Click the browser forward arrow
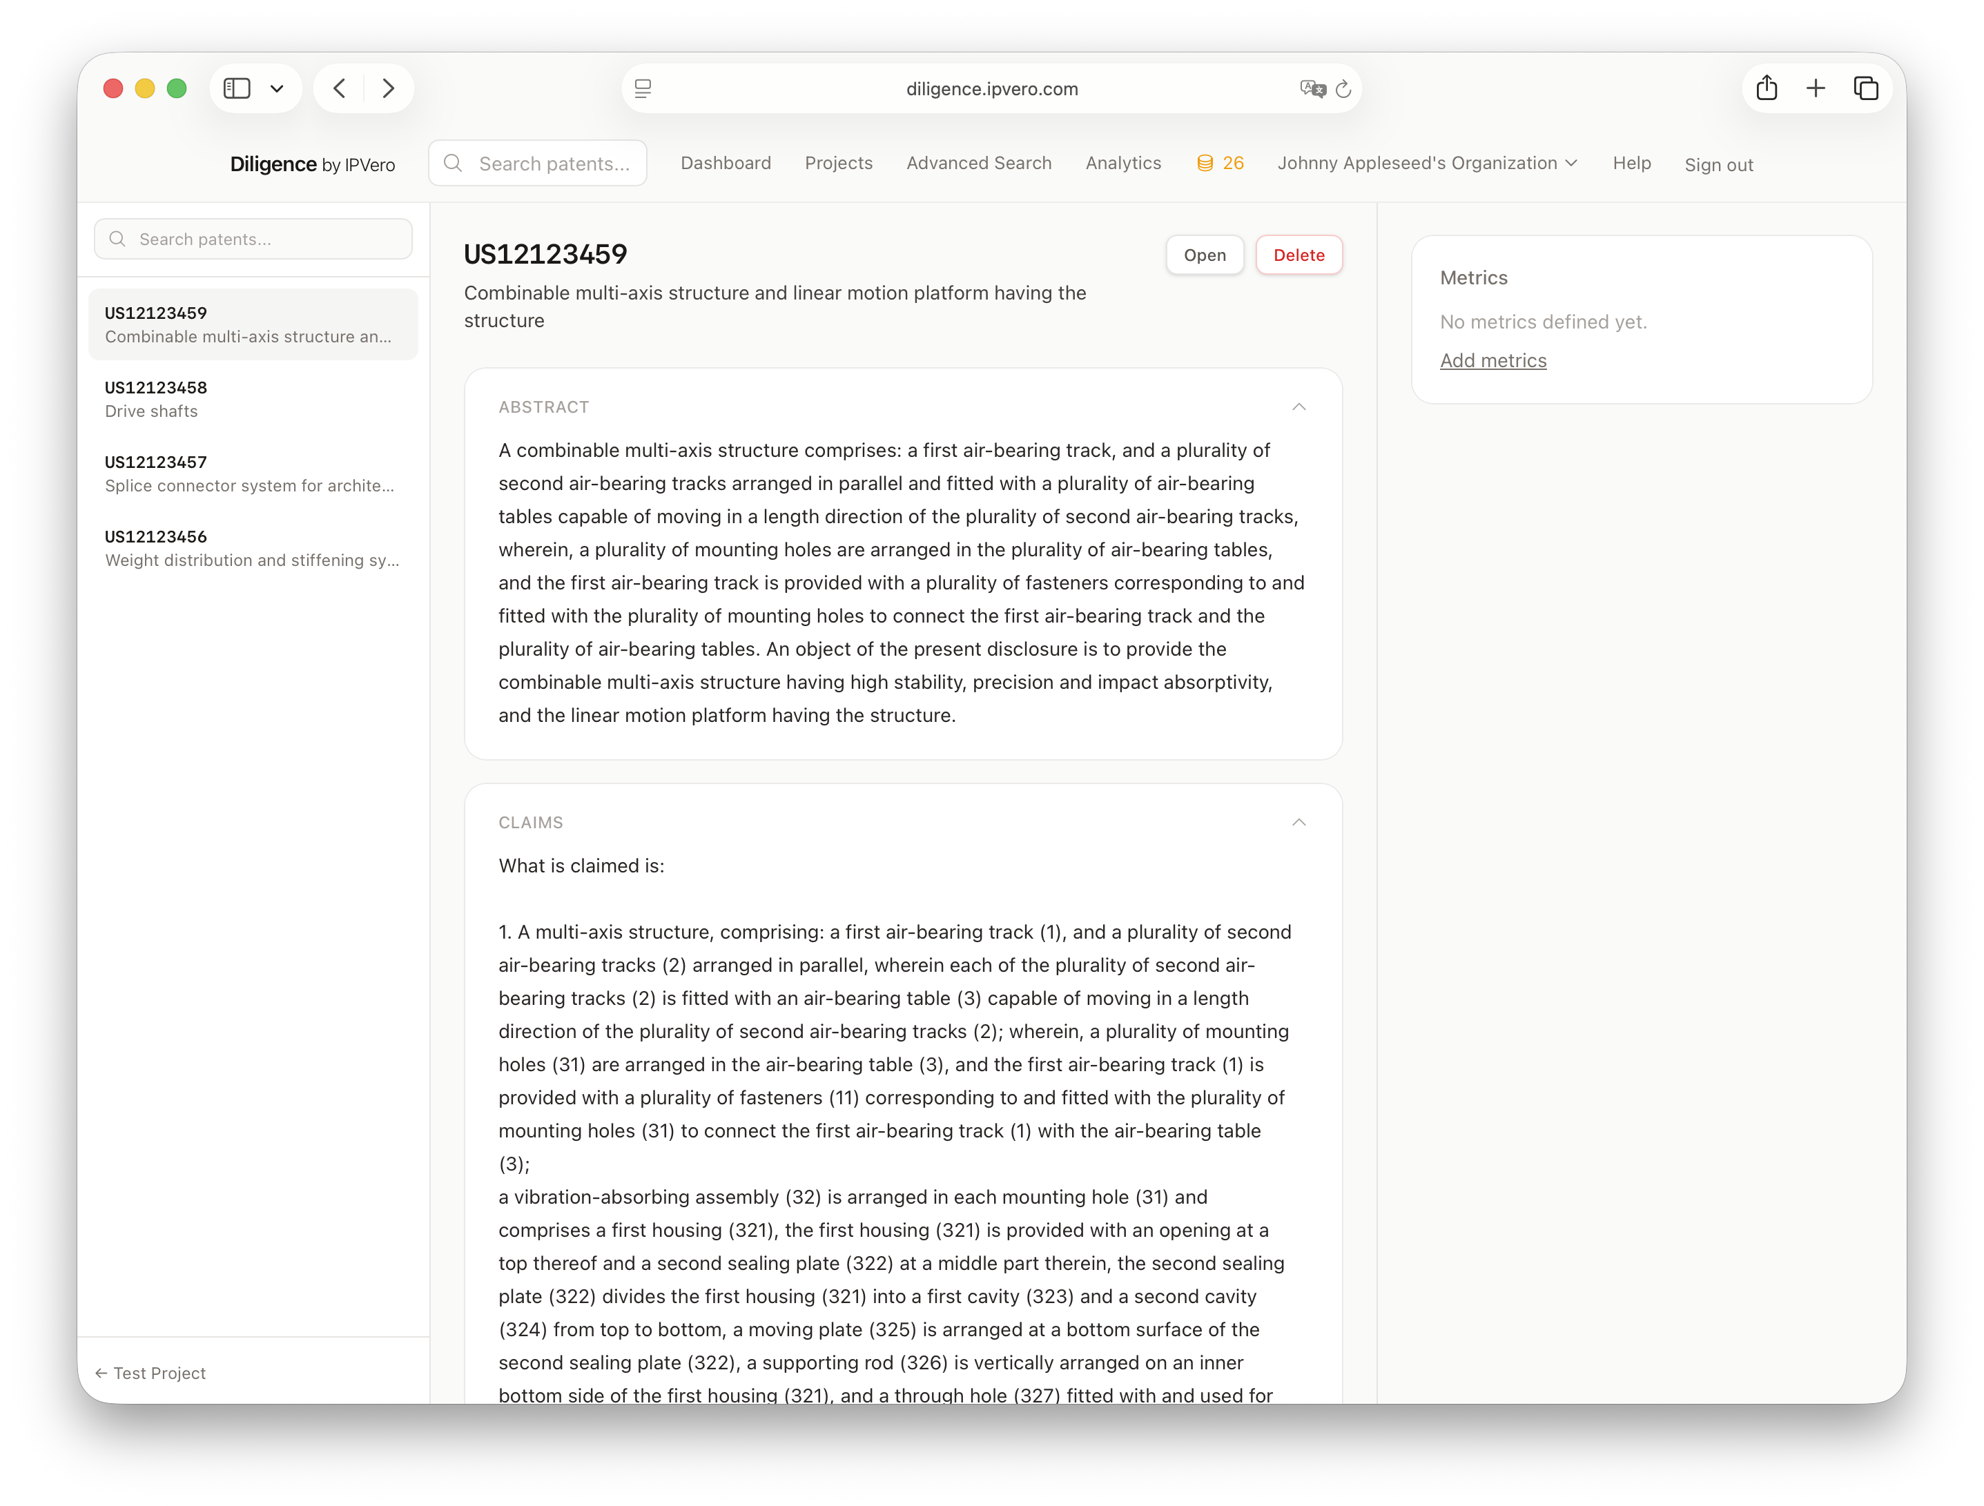 (x=389, y=88)
